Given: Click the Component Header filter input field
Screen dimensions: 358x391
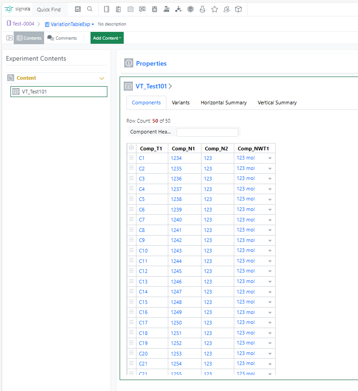Looking at the screenshot, I should pyautogui.click(x=207, y=132).
